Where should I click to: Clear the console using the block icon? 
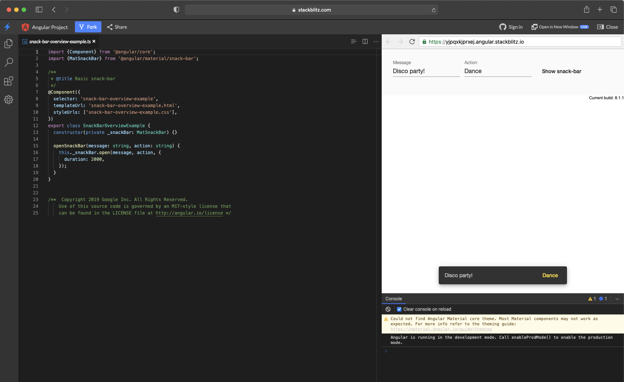point(388,309)
